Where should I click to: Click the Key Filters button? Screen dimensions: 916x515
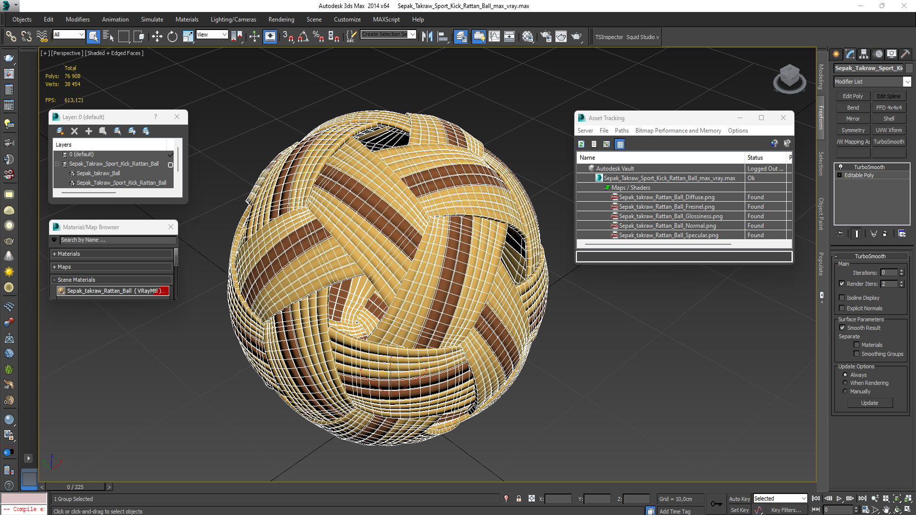(786, 510)
